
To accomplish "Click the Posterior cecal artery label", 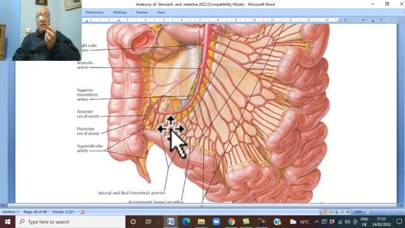I will [88, 131].
